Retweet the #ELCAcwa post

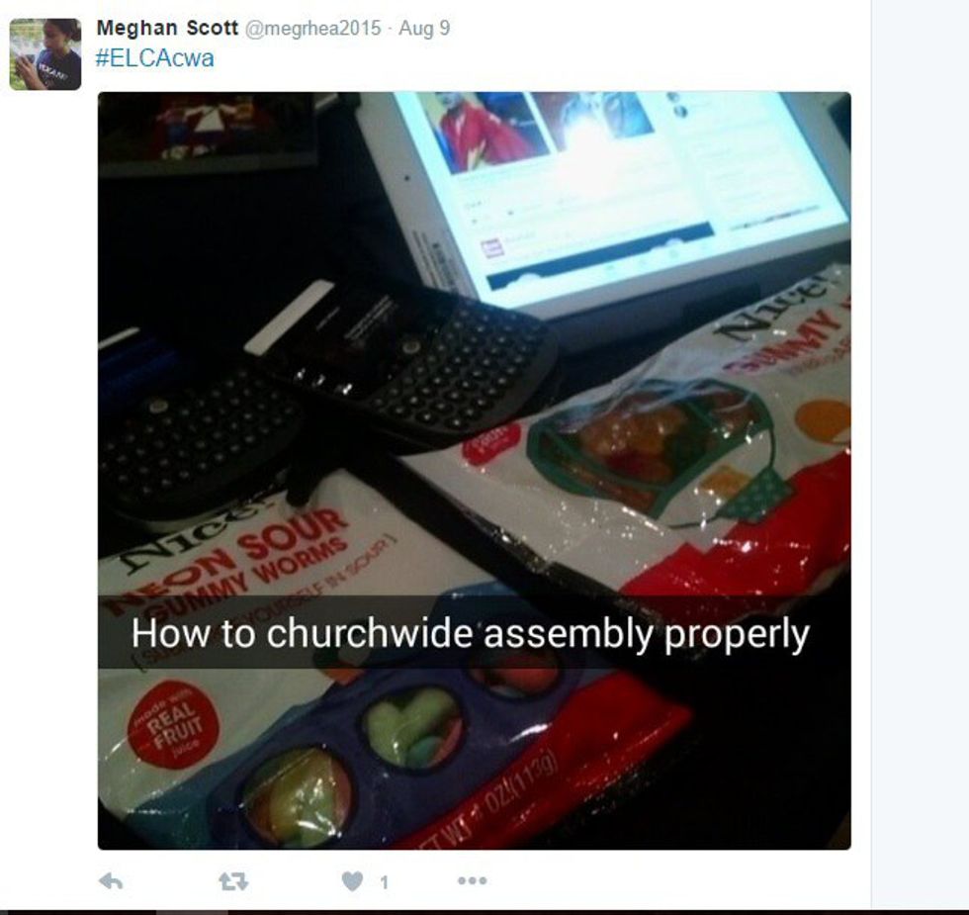tap(233, 881)
